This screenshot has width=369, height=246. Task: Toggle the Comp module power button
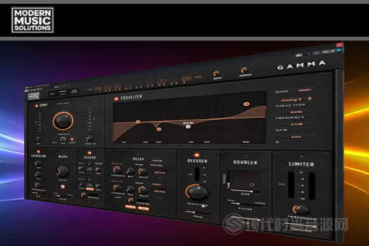(x=36, y=106)
